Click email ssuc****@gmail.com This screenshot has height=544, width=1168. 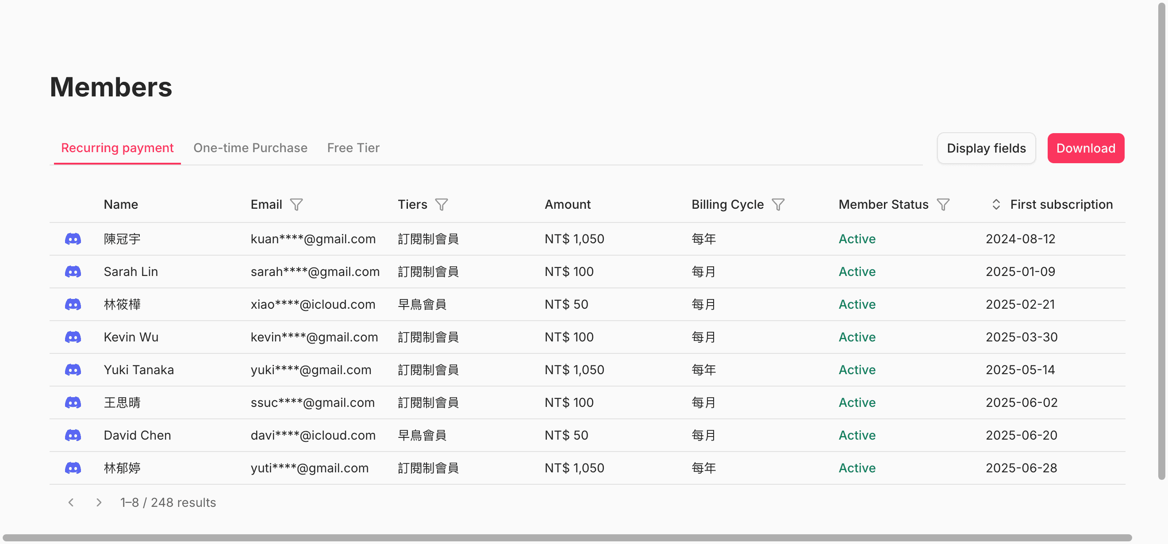(312, 402)
